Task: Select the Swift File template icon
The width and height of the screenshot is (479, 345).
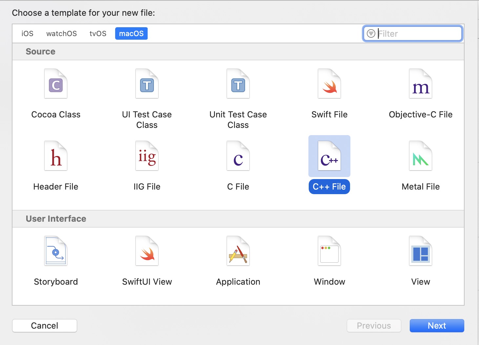Action: 329,84
